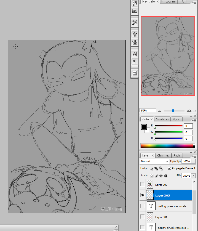
Task: Click the Opacity 100% field
Action: [x=186, y=161]
